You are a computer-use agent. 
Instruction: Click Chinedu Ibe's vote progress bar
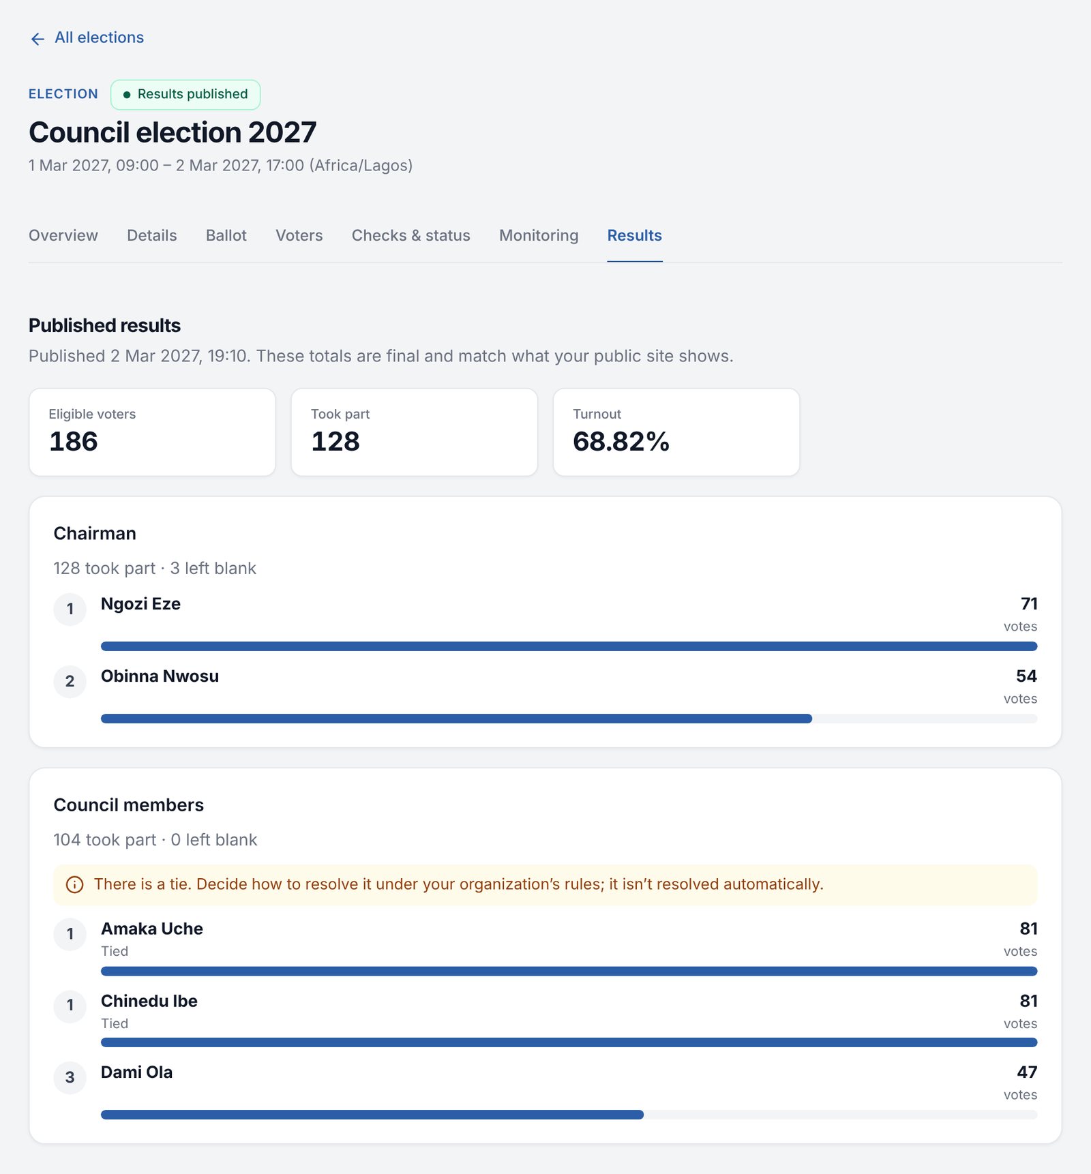(569, 1042)
